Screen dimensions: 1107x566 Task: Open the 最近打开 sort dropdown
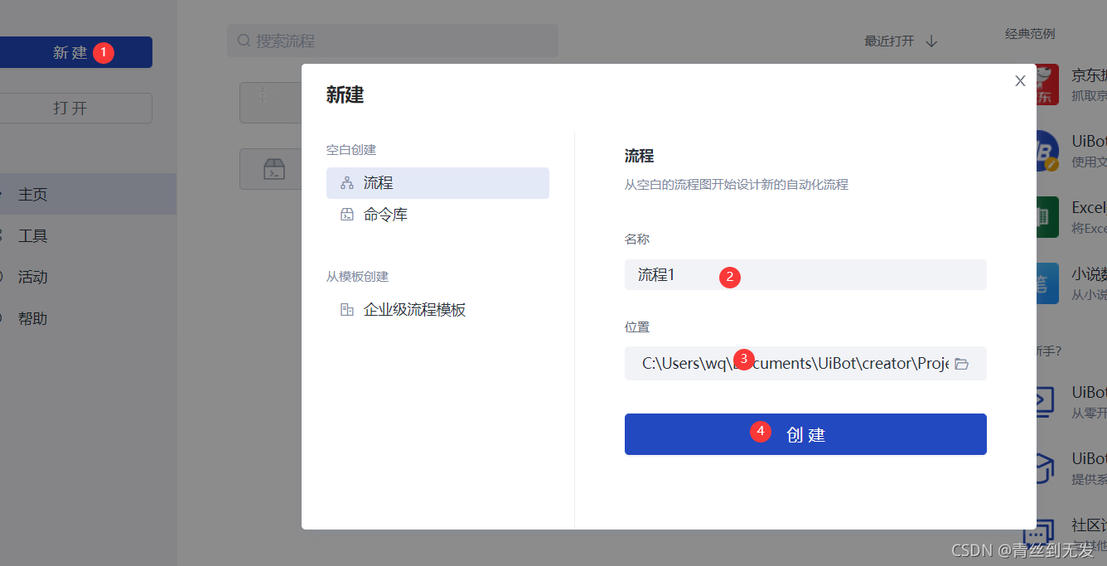coord(900,41)
